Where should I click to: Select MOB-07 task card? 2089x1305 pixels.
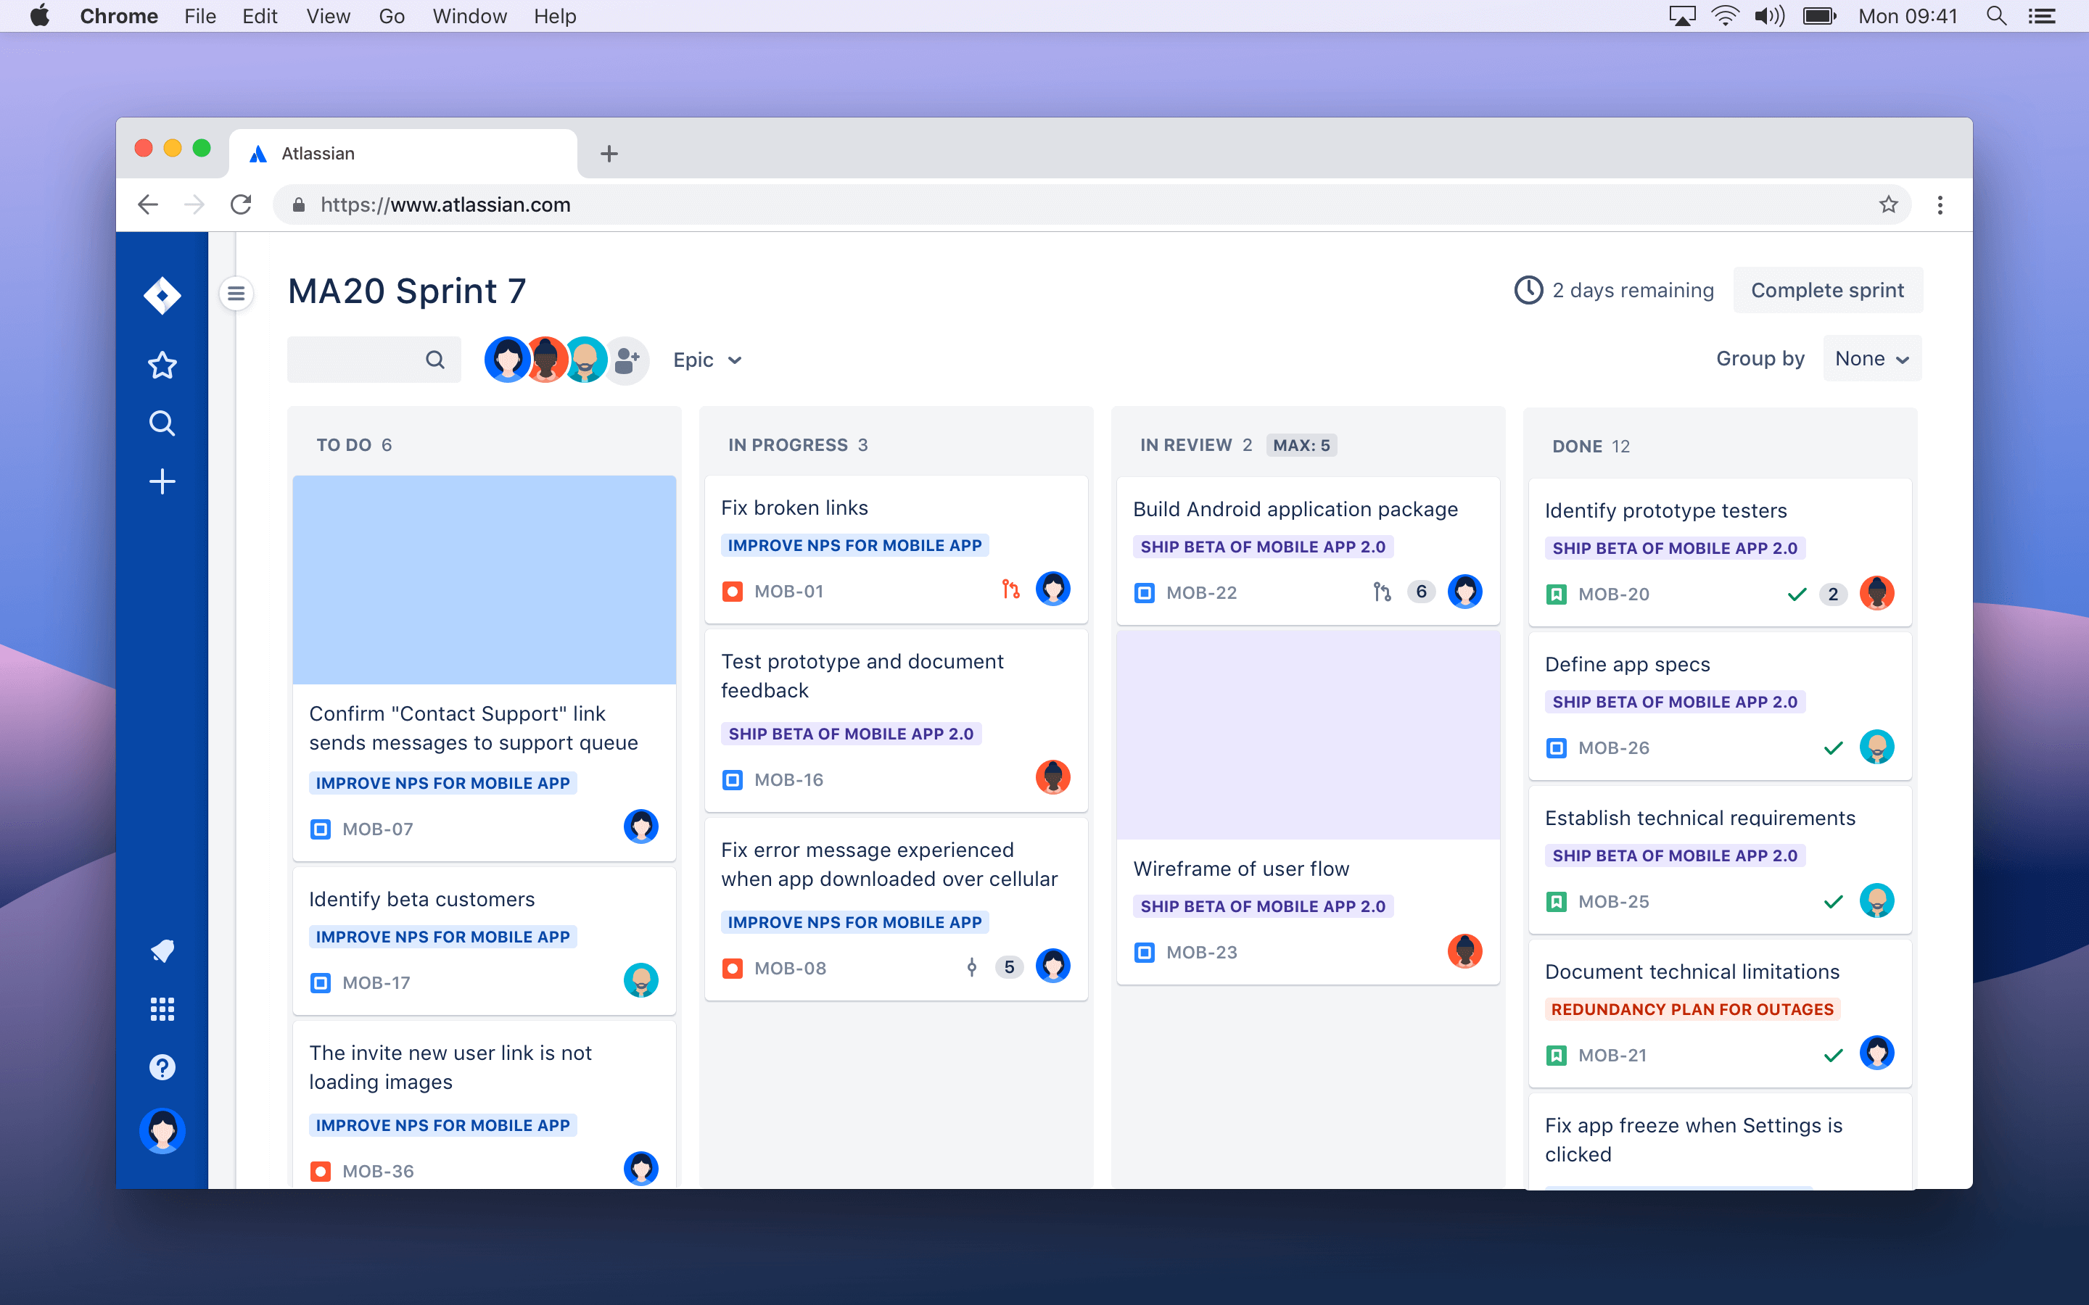pos(483,768)
